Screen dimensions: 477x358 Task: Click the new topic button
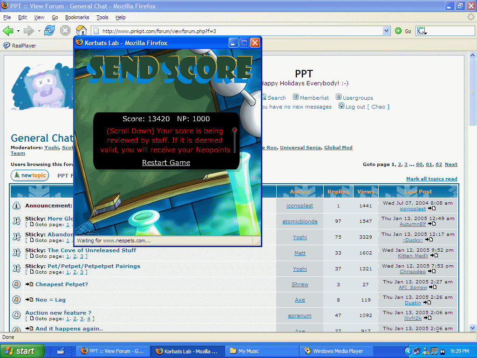[x=30, y=175]
